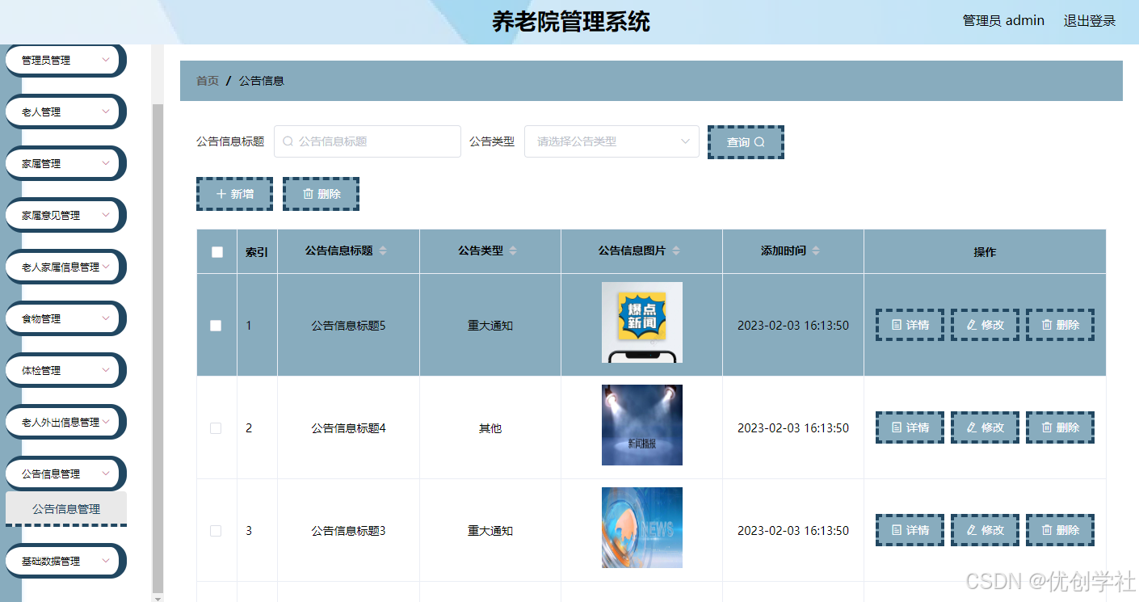
Task: Expand the 体检管理 sidebar menu
Action: click(65, 370)
